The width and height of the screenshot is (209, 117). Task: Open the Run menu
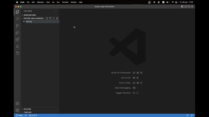point(58,2)
